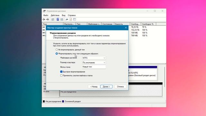Close the simple volume wizard dialog
Screen dimensions: 206x116
pos(126,28)
